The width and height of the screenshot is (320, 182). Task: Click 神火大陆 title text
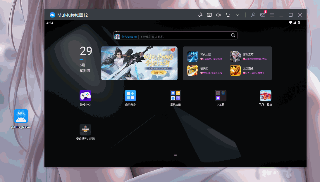tap(206, 54)
